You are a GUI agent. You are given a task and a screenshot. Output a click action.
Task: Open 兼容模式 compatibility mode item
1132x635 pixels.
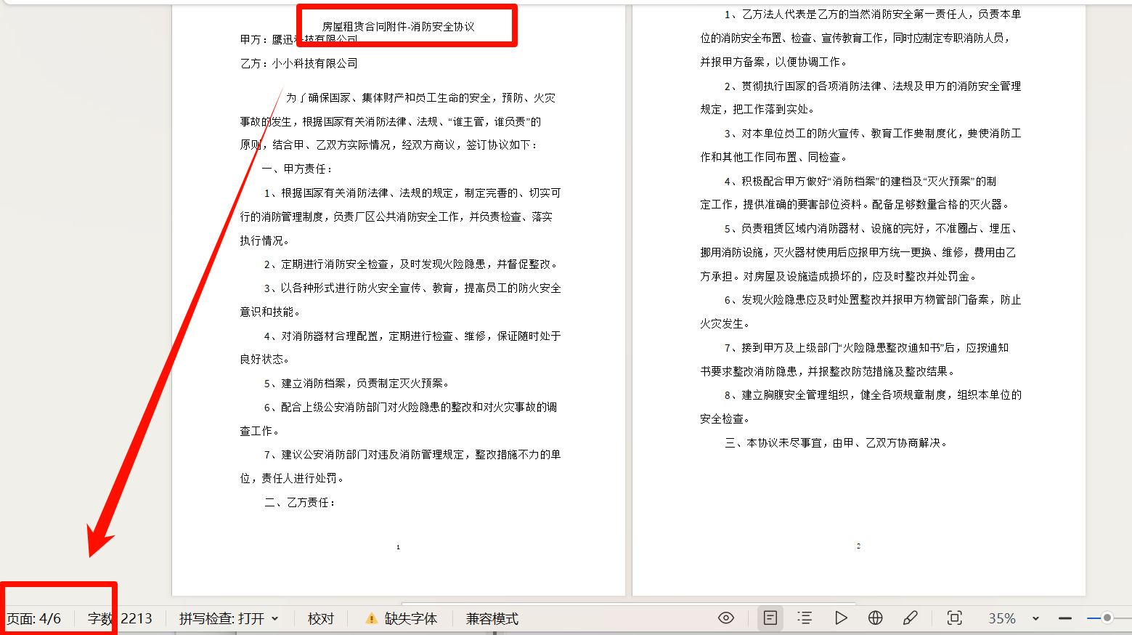click(491, 618)
